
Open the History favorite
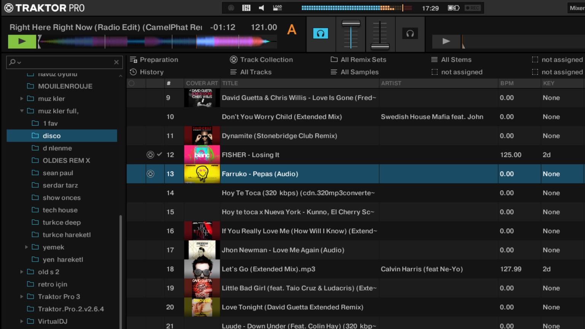pos(151,72)
